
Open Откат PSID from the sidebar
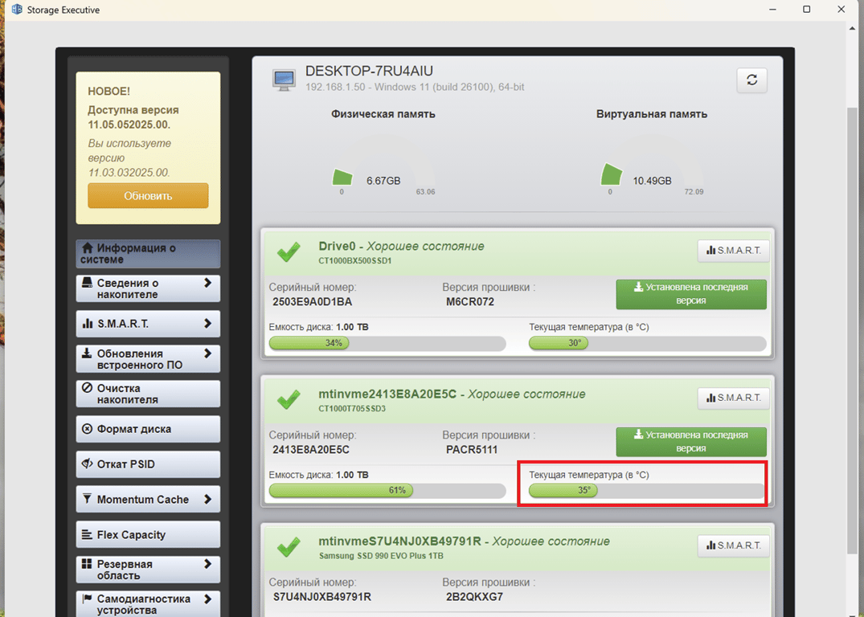(x=148, y=464)
